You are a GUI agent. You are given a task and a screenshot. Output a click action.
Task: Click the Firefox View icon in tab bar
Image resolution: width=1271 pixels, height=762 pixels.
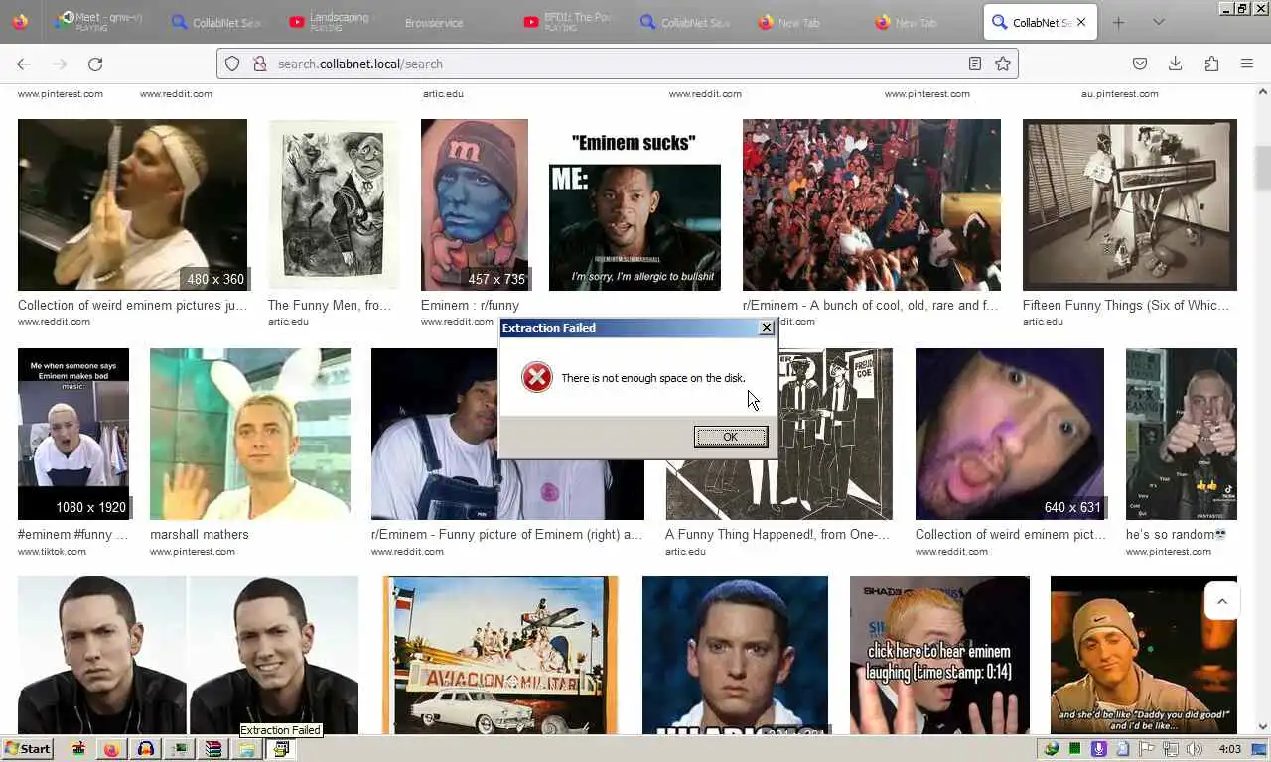21,22
